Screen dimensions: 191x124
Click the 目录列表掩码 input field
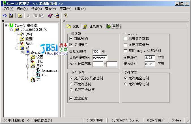click(100, 58)
